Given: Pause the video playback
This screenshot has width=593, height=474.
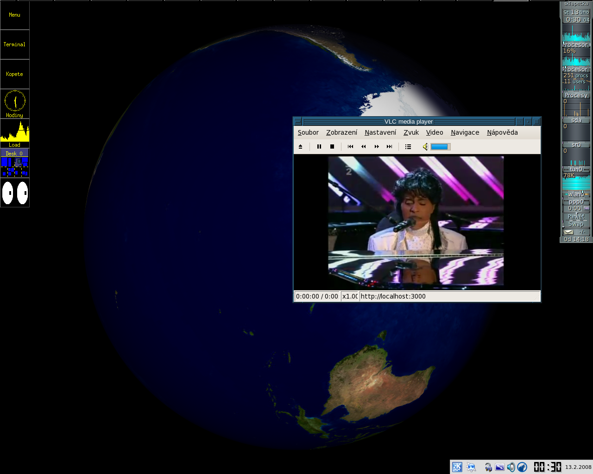Looking at the screenshot, I should [x=319, y=147].
